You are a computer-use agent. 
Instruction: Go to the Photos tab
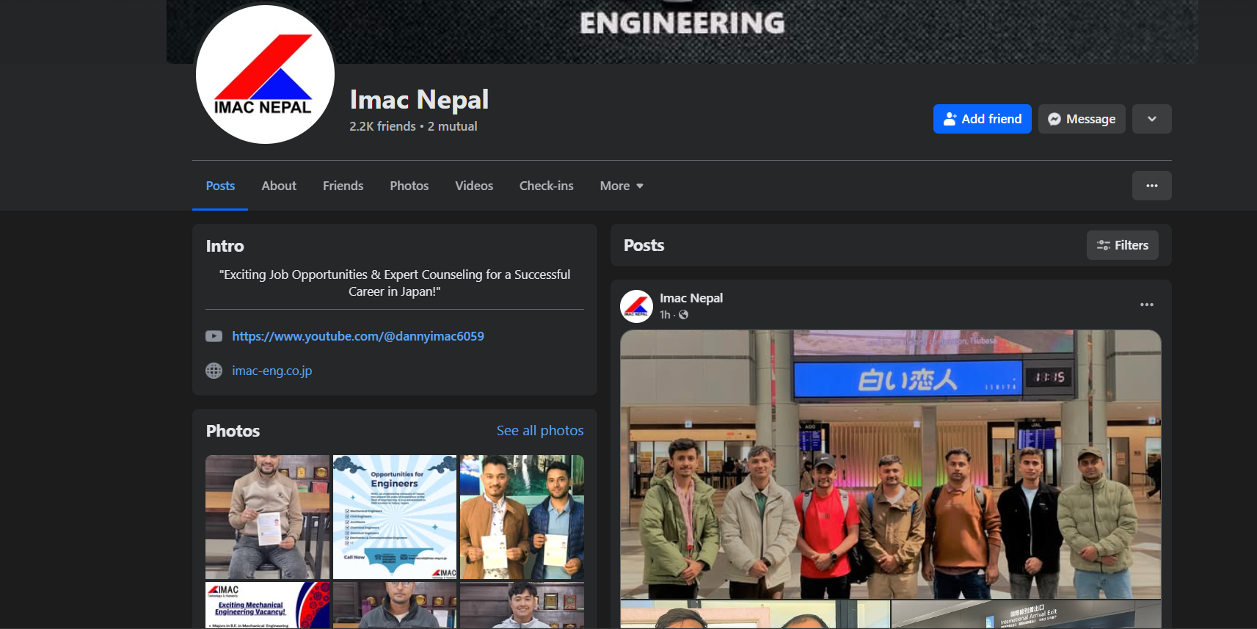pyautogui.click(x=409, y=186)
